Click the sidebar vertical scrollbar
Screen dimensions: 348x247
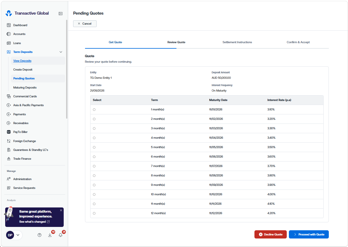[66, 69]
